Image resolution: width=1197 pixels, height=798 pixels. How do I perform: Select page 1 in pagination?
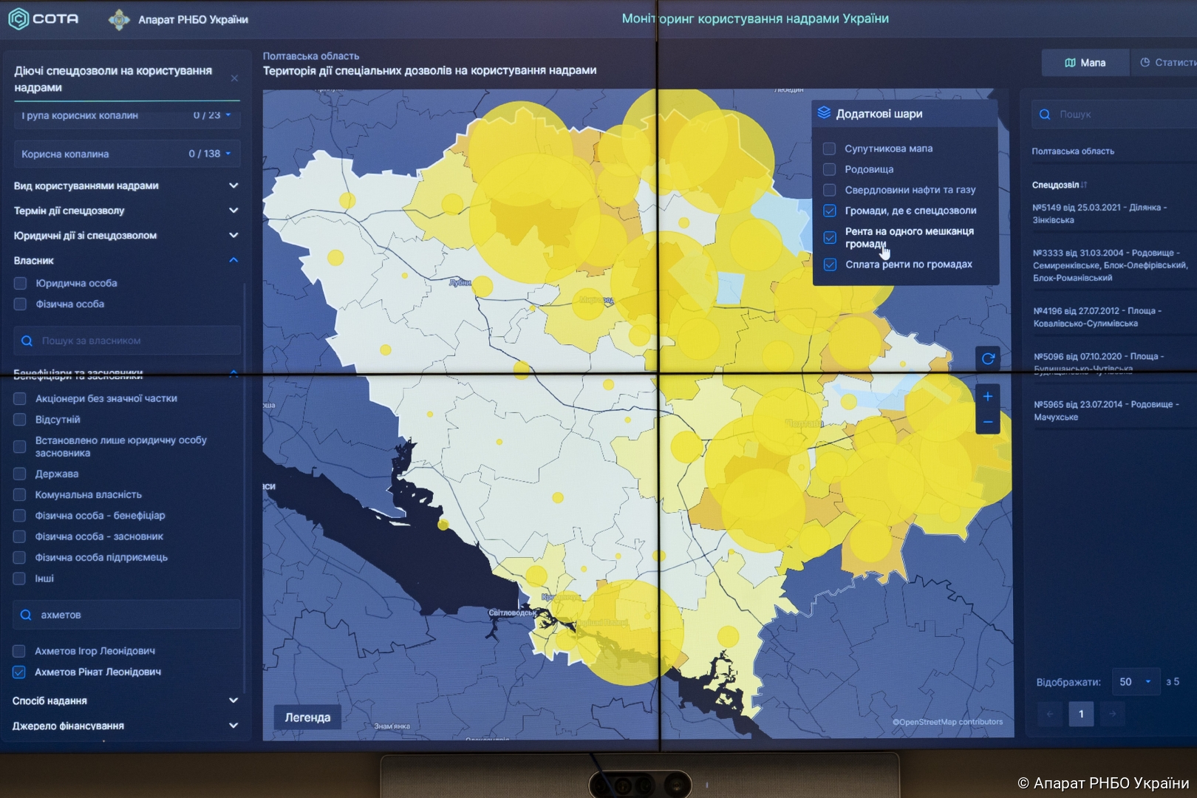tap(1081, 714)
